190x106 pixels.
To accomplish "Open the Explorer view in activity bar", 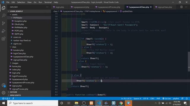I will point(4,8).
